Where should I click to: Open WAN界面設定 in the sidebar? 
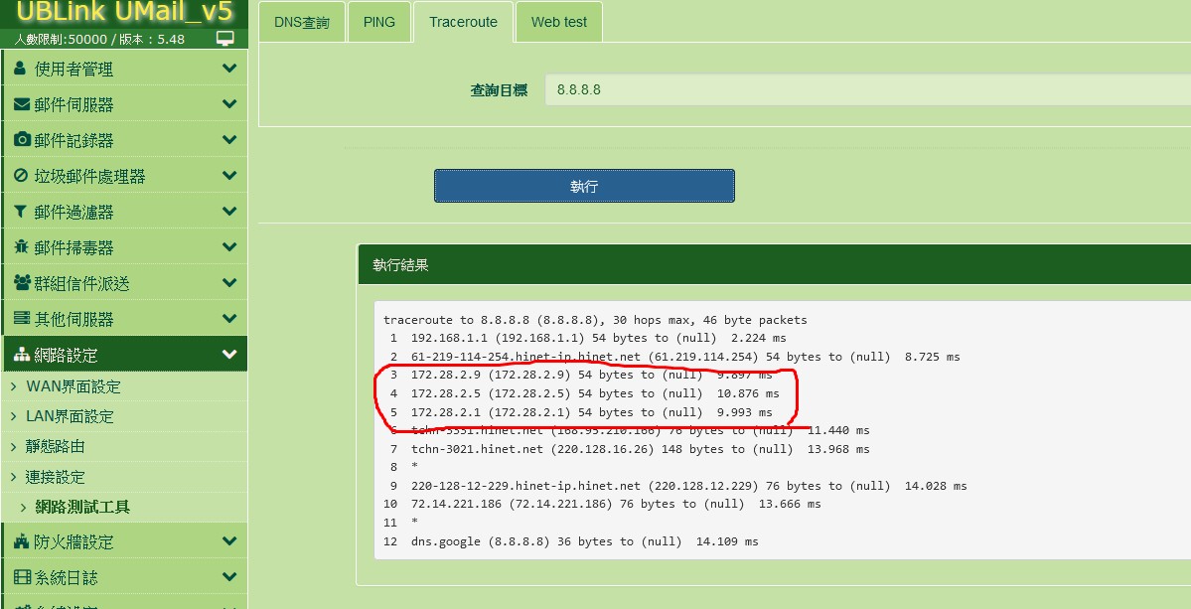73,386
